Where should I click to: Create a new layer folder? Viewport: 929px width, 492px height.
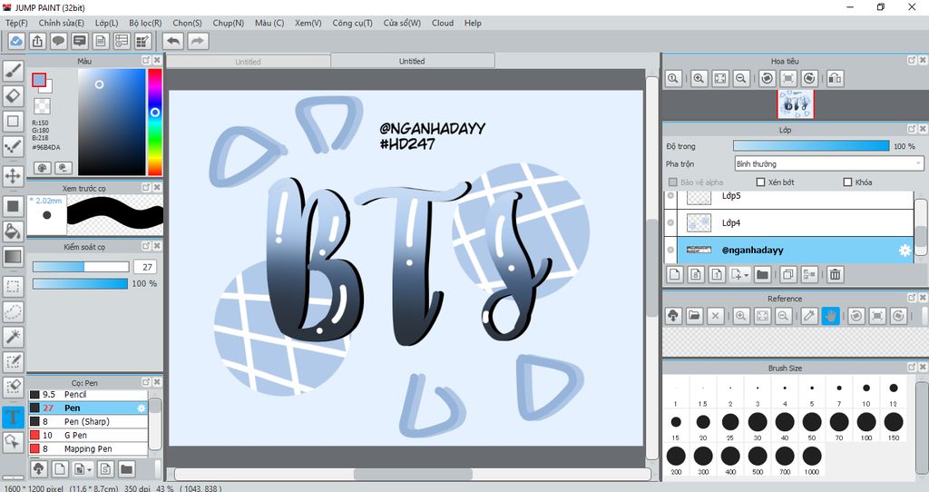click(x=762, y=274)
